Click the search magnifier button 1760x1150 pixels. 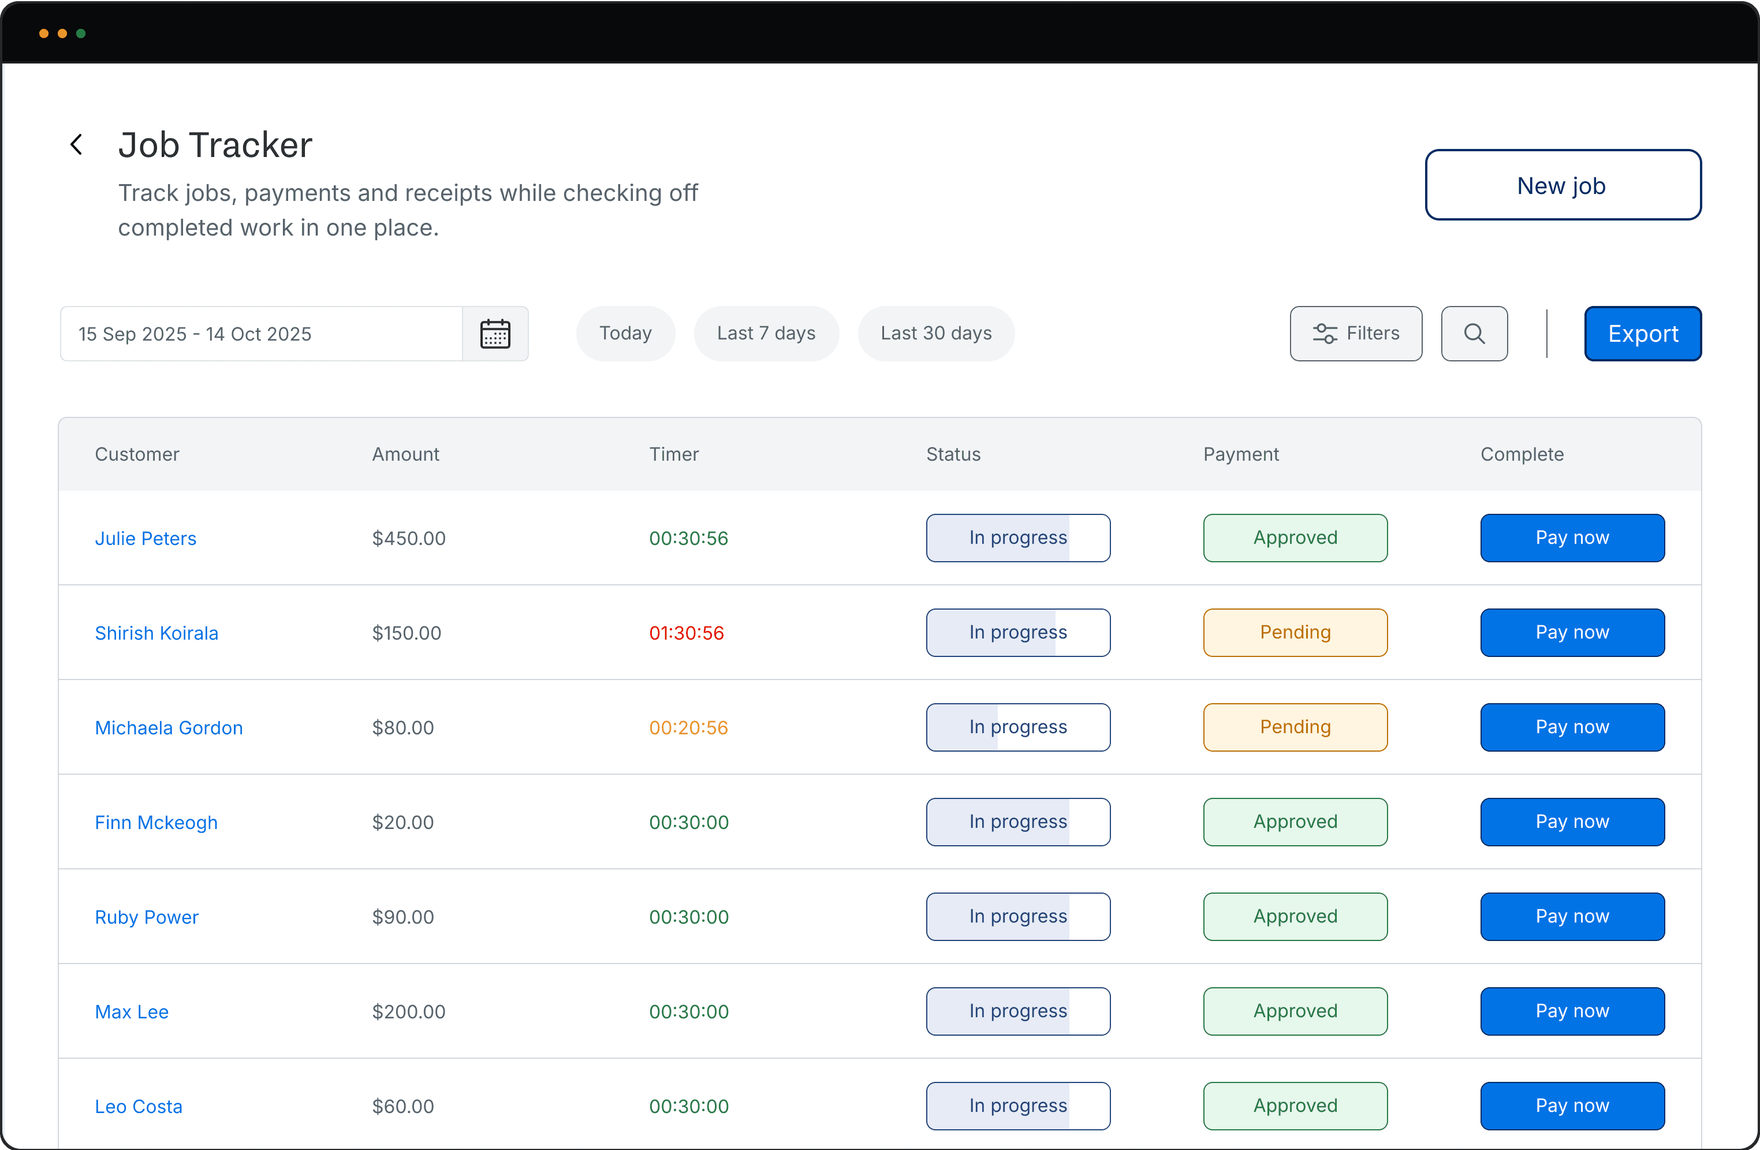tap(1474, 334)
